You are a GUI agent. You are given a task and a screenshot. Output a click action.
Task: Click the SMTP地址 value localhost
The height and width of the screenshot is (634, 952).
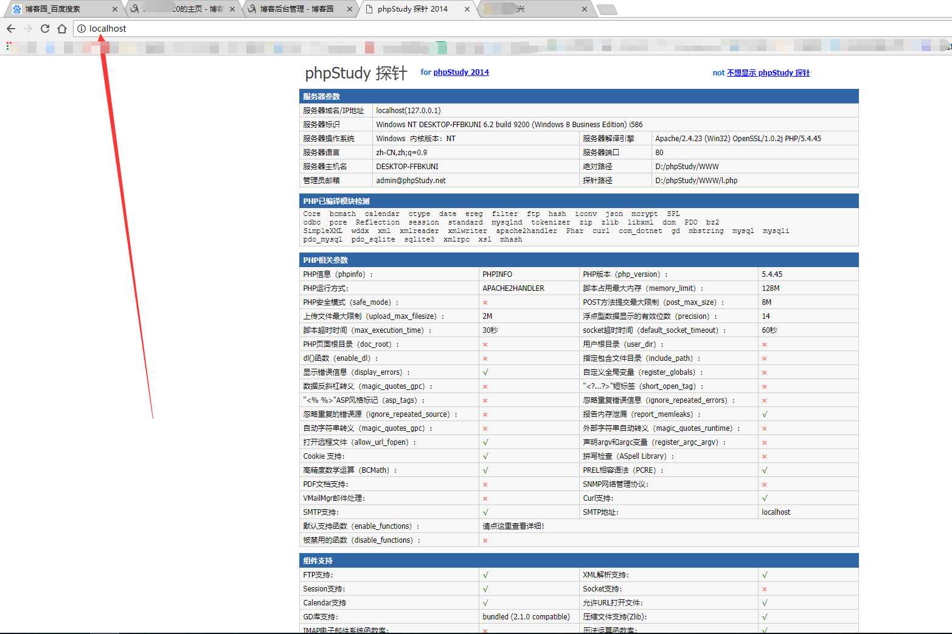pyautogui.click(x=776, y=512)
